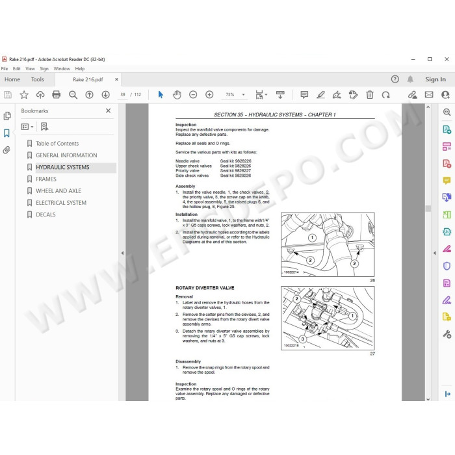Activate the Hand pan tool
Screen dimensions: 455x455
click(177, 95)
